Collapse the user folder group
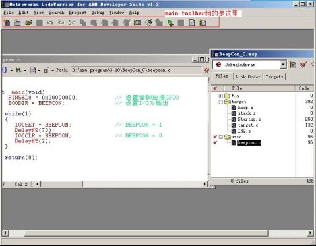 [x=220, y=137]
